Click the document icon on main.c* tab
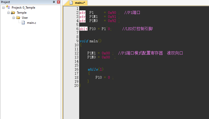 point(71,3)
